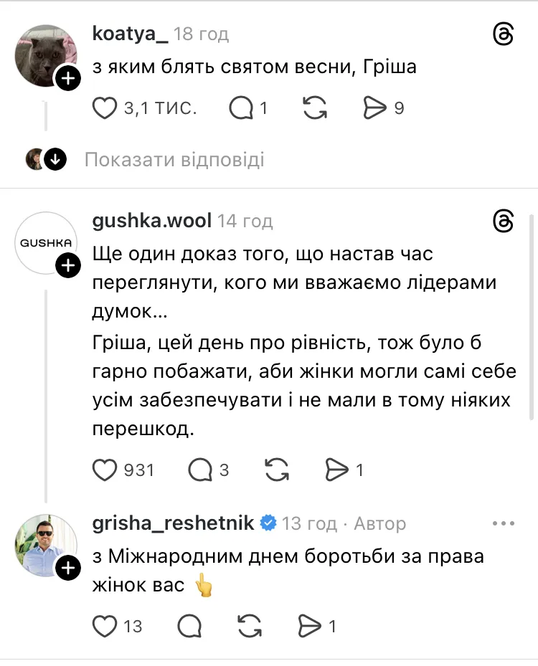The width and height of the screenshot is (538, 666).
Task: Share gushka.wool's comment
Action: point(336,470)
